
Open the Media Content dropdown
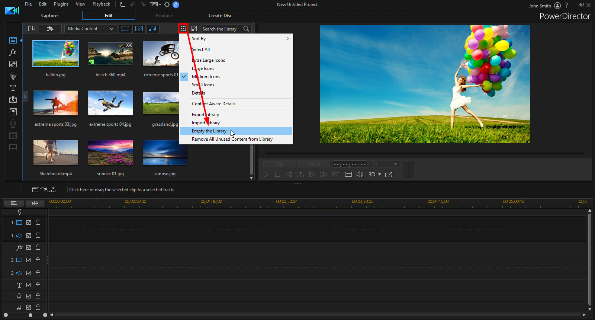click(91, 29)
